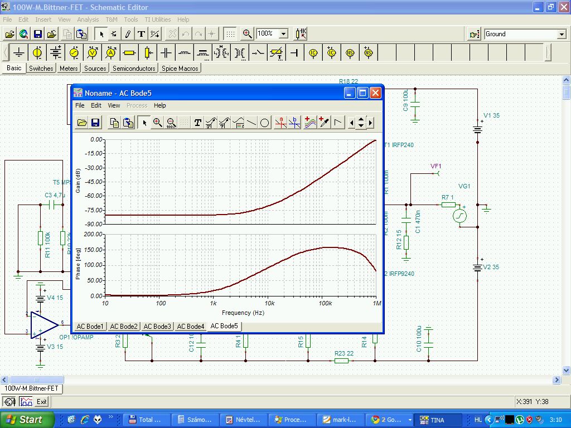
Task: Select the wire drawing pencil tool
Action: coord(128,34)
